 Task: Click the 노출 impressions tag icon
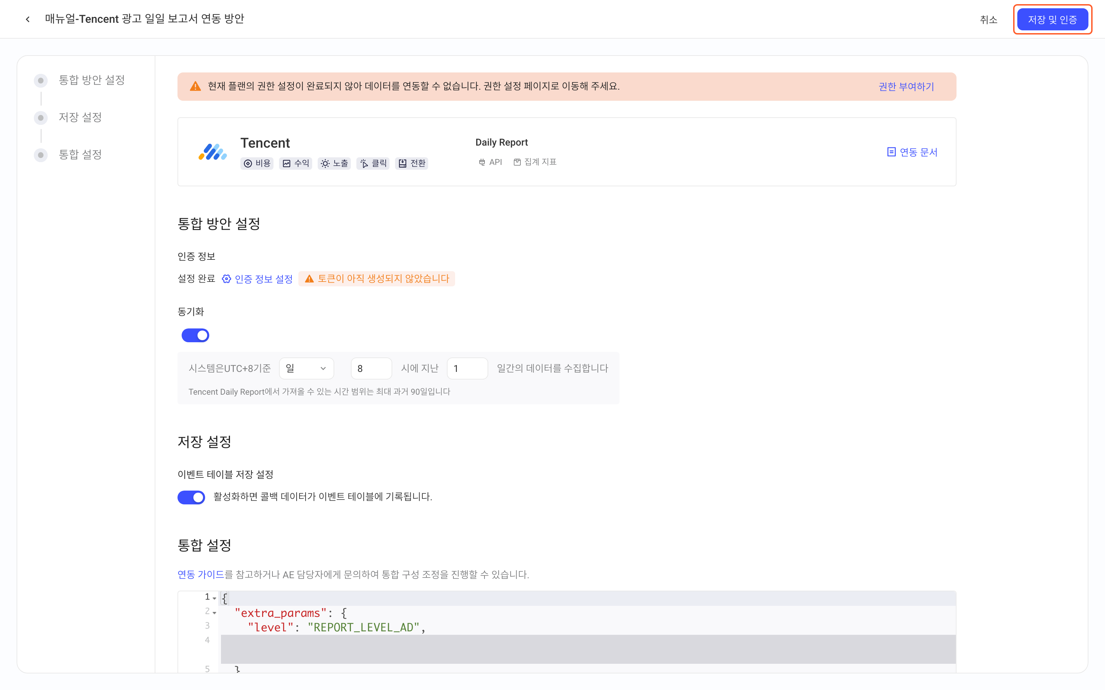coord(325,164)
